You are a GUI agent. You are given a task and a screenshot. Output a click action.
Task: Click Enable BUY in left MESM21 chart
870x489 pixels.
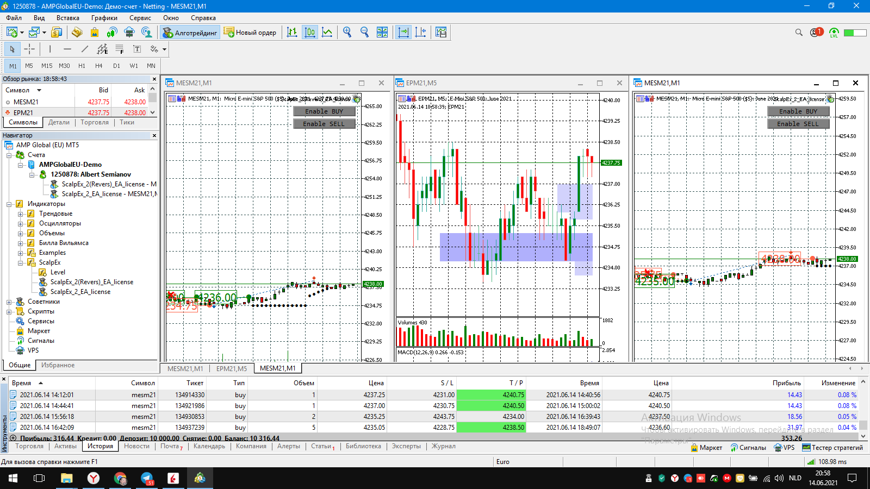pyautogui.click(x=324, y=111)
